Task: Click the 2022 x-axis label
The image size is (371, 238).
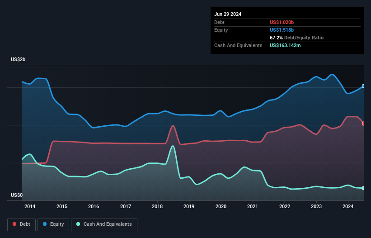Action: (x=284, y=206)
